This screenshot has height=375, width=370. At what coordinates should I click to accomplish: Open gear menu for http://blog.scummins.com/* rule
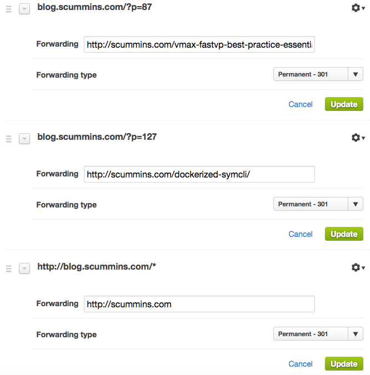(358, 267)
